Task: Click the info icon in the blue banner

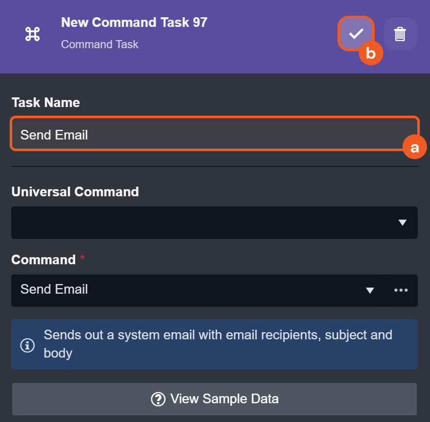Action: point(27,345)
